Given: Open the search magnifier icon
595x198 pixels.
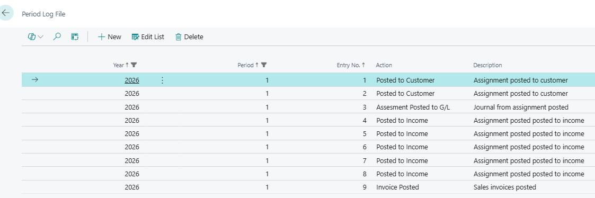Looking at the screenshot, I should [x=57, y=37].
